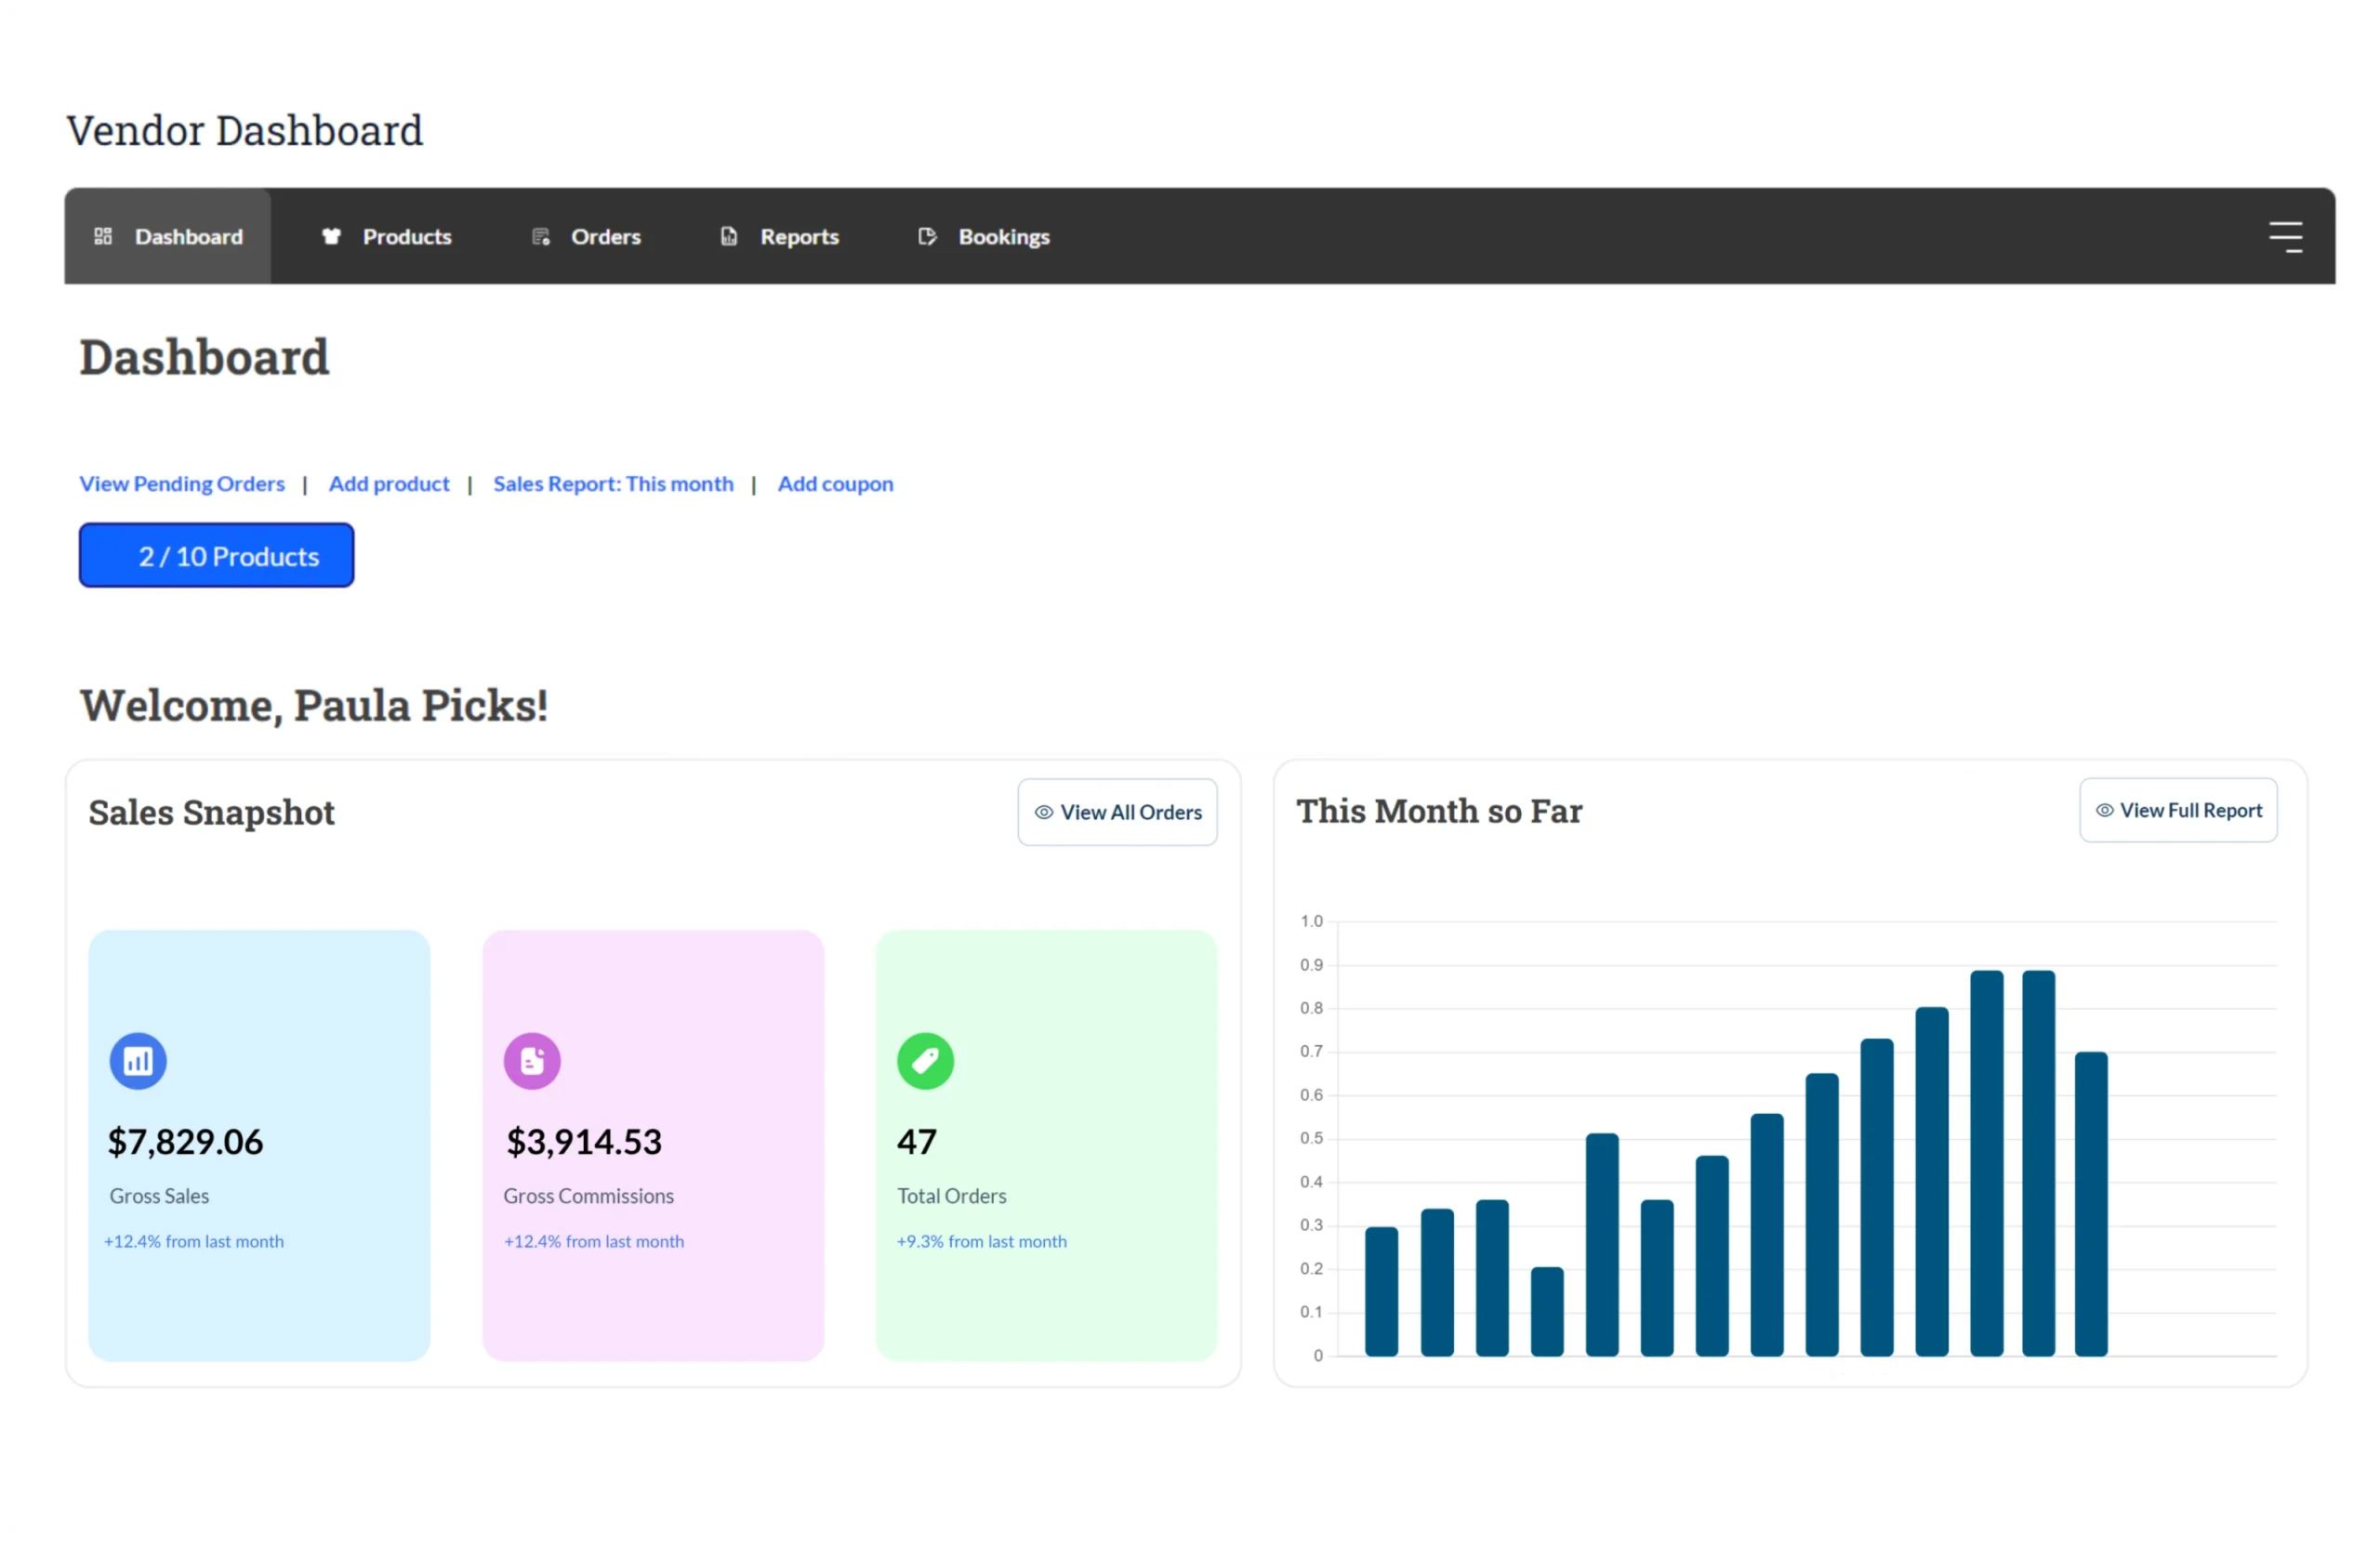Click the Gross Commissions label
Screen dimensions: 2380x1549
(x=588, y=1196)
